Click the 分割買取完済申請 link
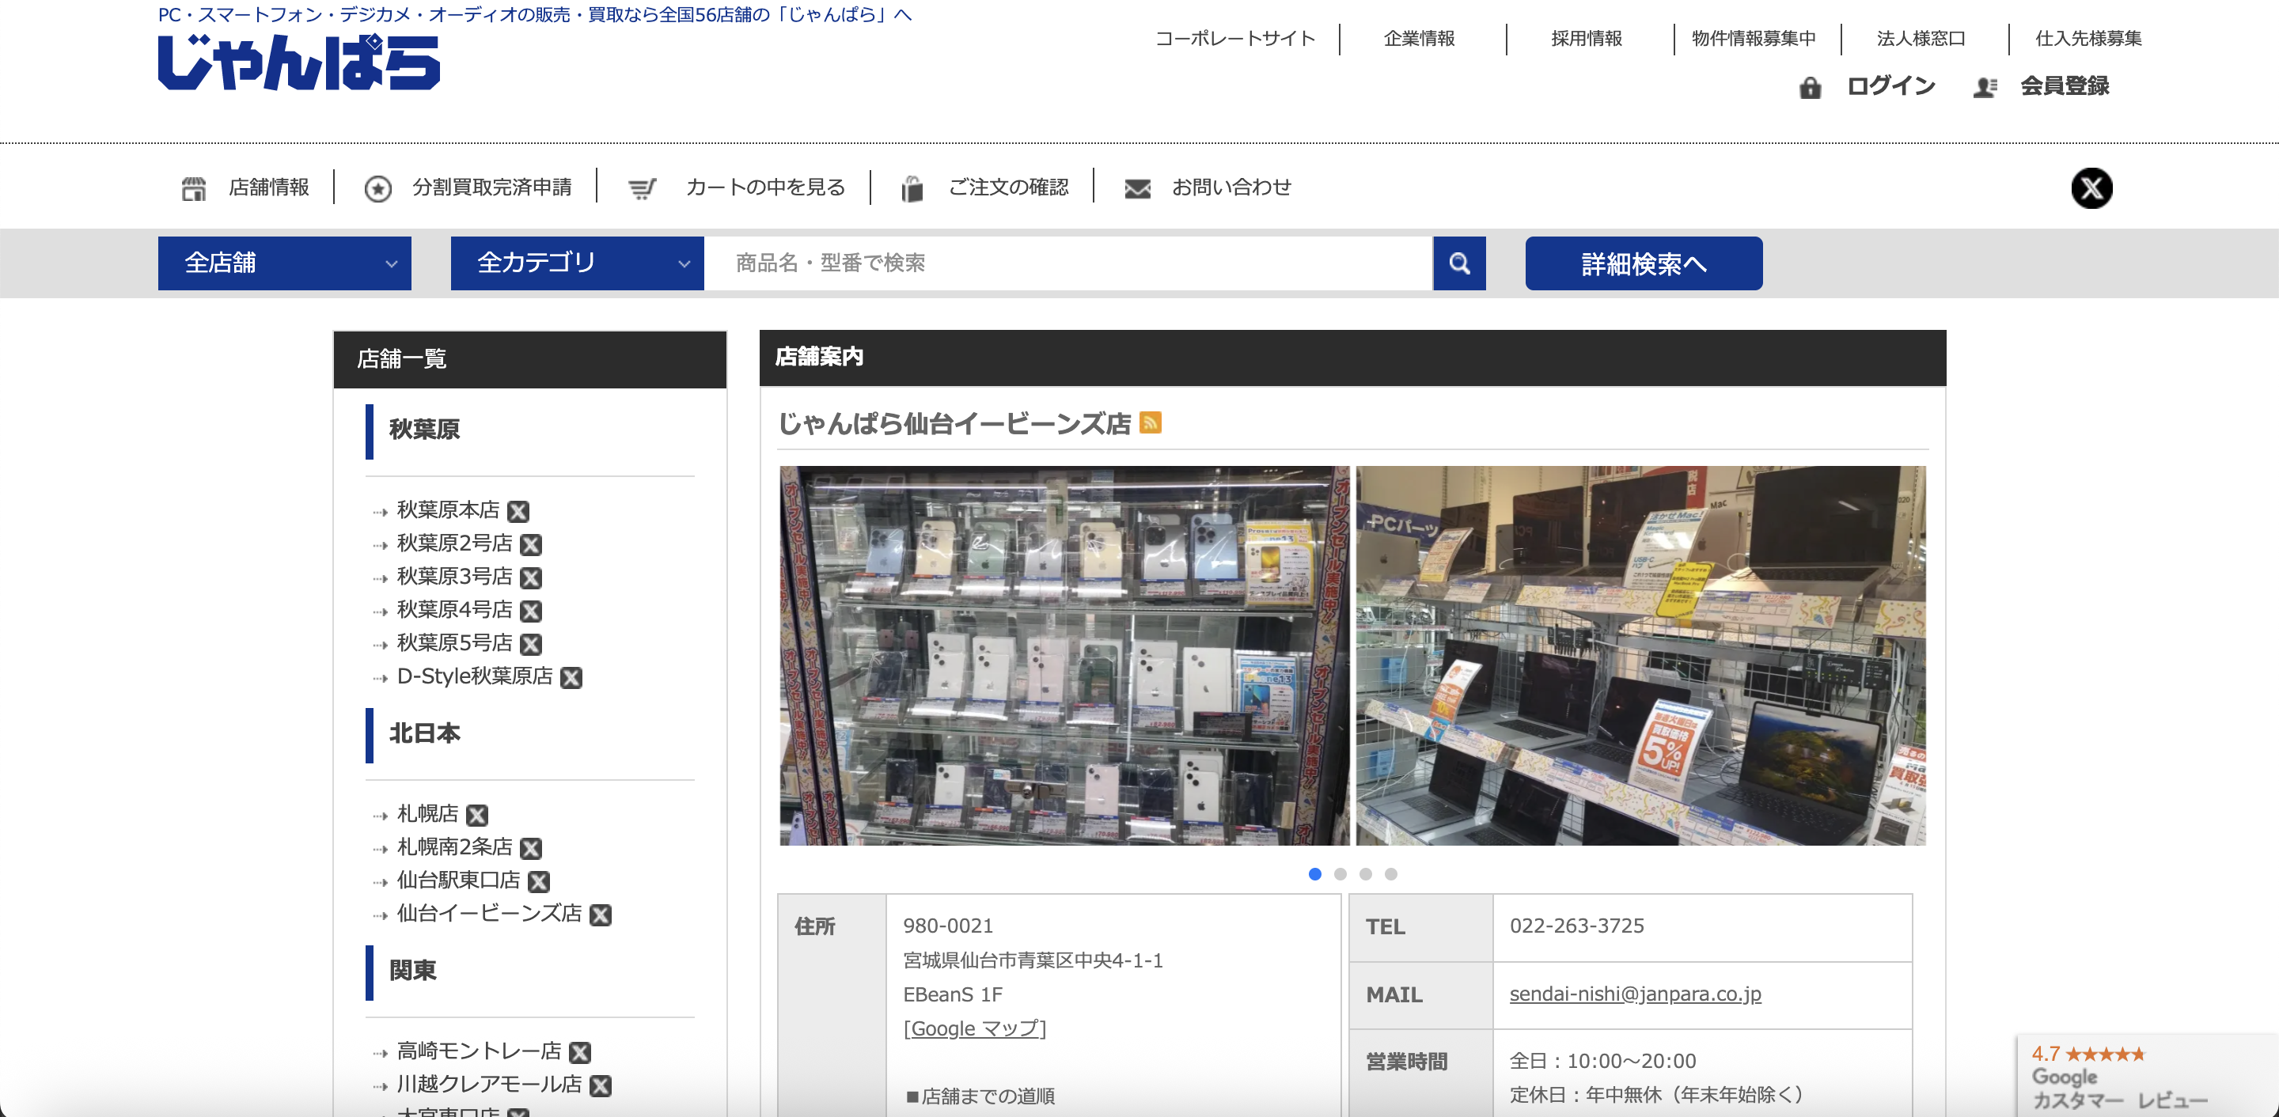Viewport: 2279px width, 1117px height. click(492, 187)
